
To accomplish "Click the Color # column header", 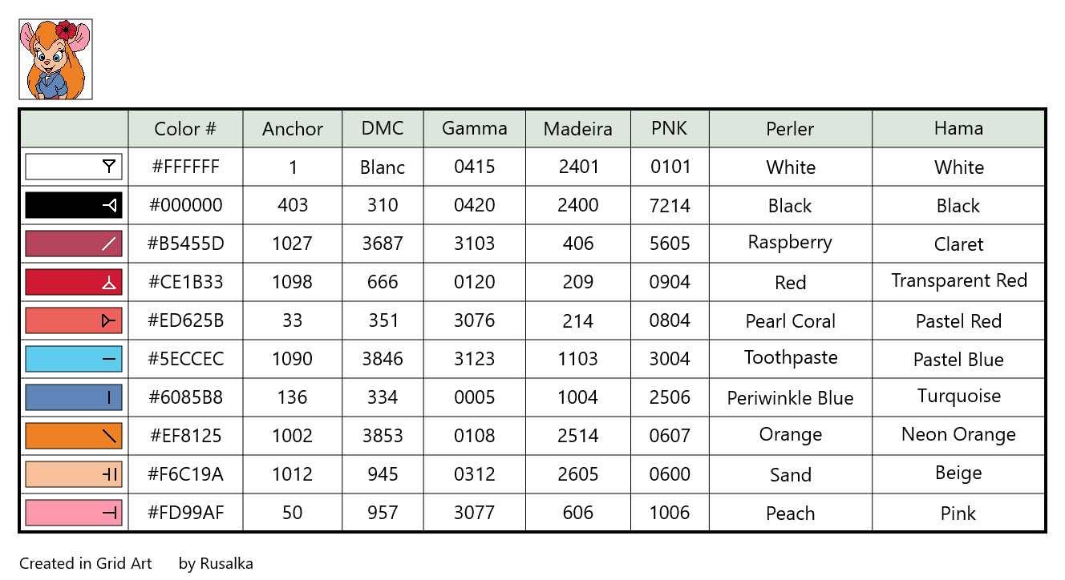I will 185,129.
